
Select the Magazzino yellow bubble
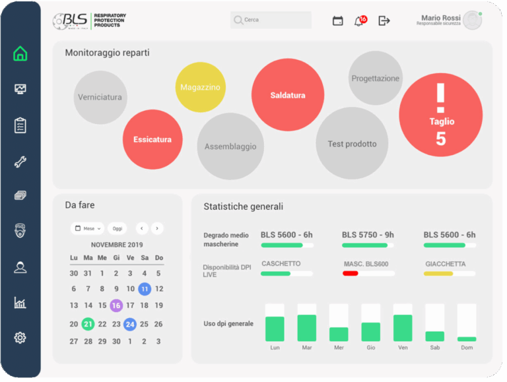(201, 87)
